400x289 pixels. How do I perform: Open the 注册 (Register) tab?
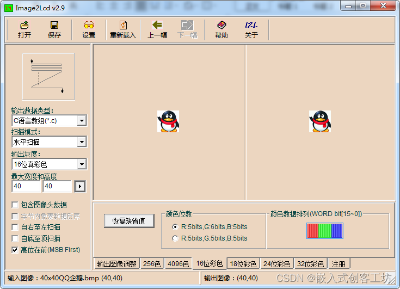(x=339, y=264)
